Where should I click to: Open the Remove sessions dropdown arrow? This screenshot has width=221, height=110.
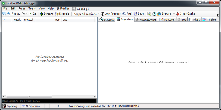click(27, 14)
